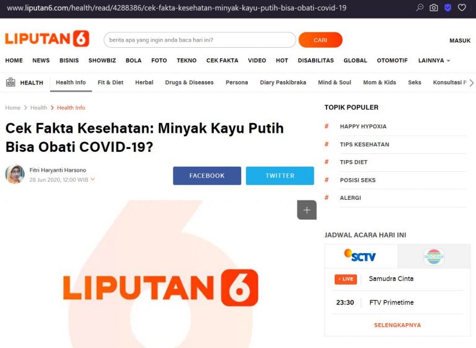Expand the LAINNYA dropdown menu
The width and height of the screenshot is (476, 348).
(x=434, y=61)
